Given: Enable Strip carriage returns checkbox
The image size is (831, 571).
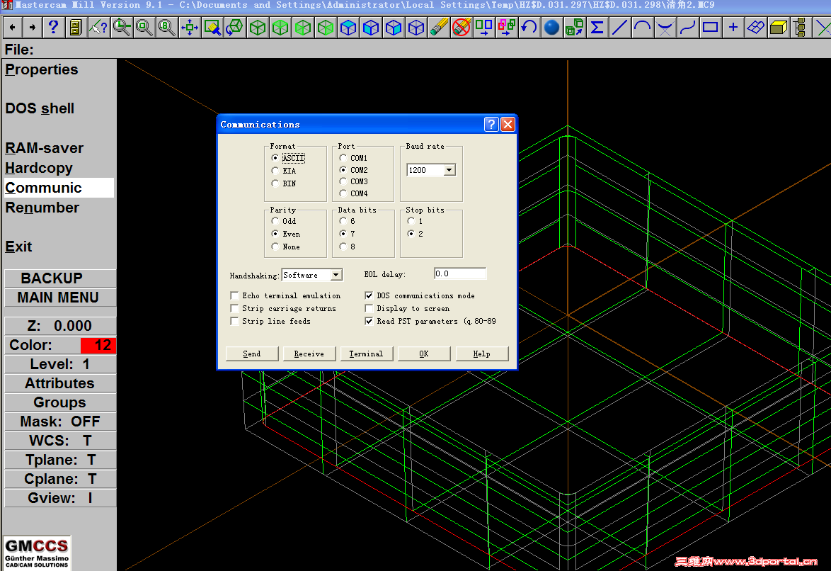Looking at the screenshot, I should tap(234, 307).
